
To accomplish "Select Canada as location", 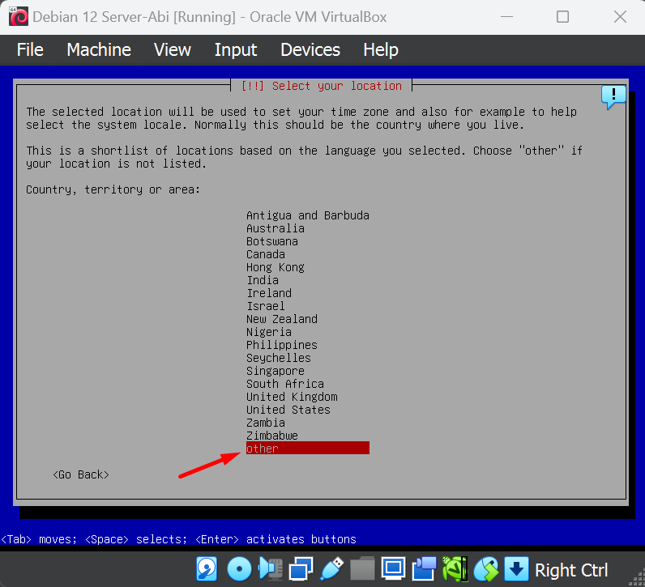I will pyautogui.click(x=308, y=254).
